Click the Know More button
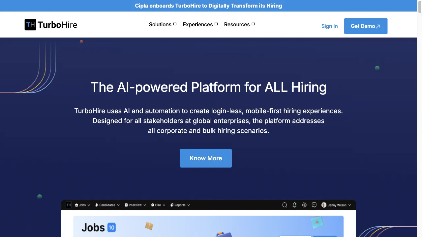This screenshot has height=237, width=422. [x=206, y=158]
